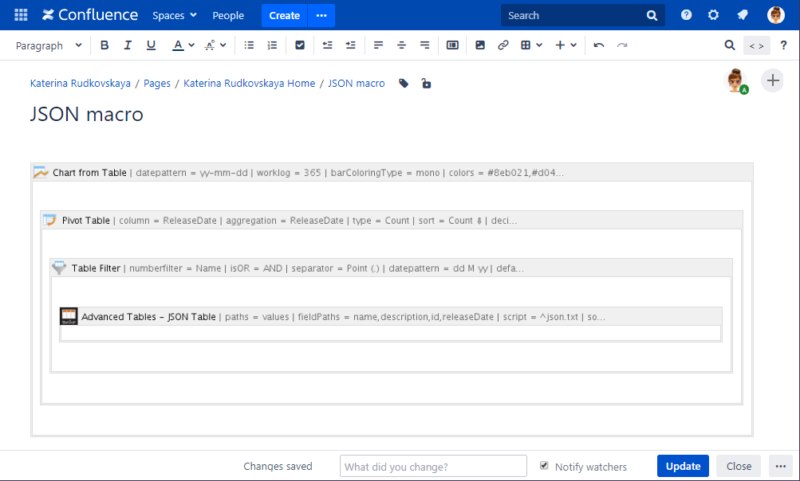The height and width of the screenshot is (481, 800).
Task: Insert a link from the toolbar
Action: 503,45
